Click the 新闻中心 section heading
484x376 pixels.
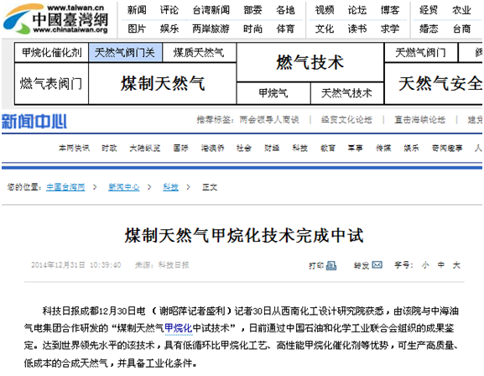34,121
